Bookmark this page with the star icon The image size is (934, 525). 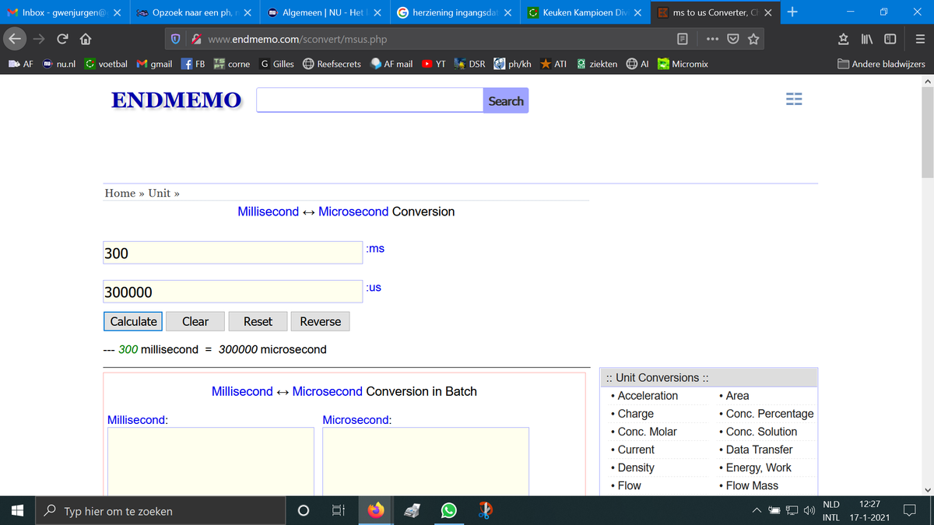755,39
